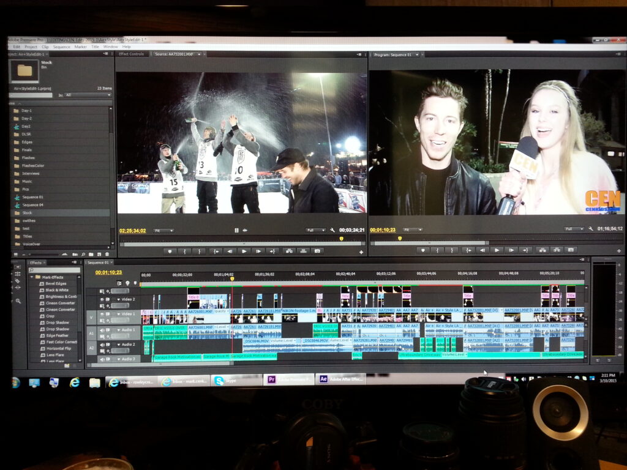This screenshot has width=627, height=470.
Task: Toggle A2 source track targeting
Action: coord(92,348)
